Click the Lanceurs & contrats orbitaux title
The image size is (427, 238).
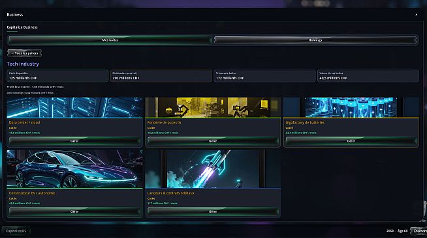(171, 193)
